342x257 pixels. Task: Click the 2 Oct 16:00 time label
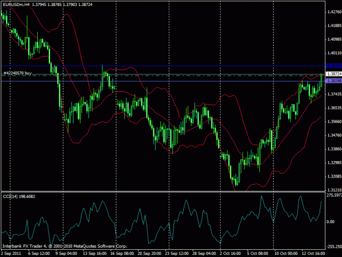click(230, 253)
